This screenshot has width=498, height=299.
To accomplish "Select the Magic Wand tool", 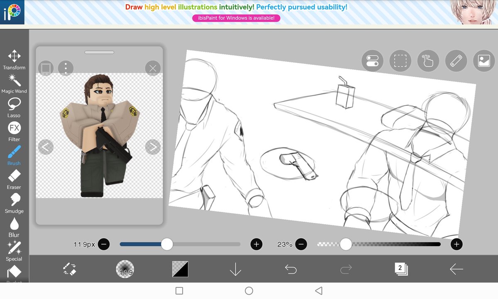I will click(14, 83).
